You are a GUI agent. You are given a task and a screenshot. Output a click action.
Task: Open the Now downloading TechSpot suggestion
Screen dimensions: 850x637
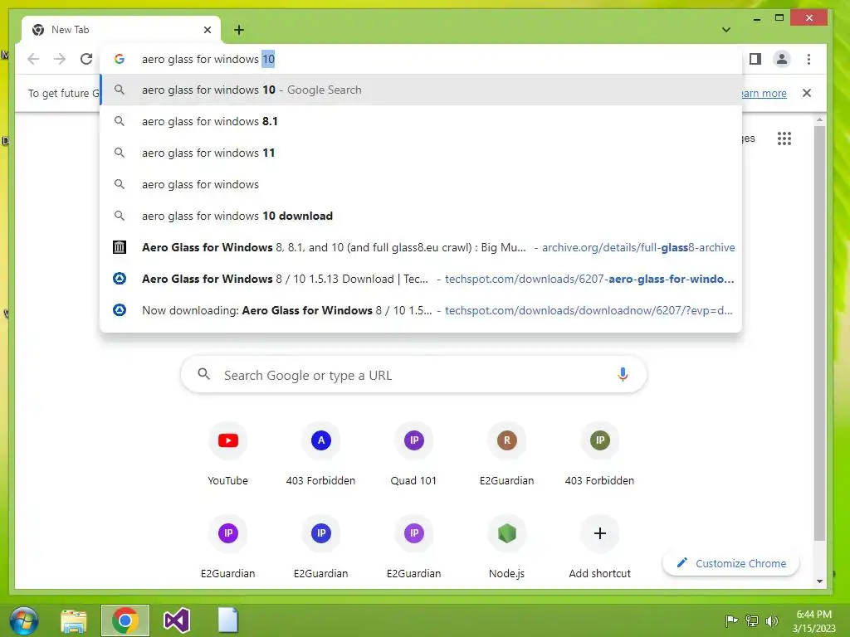tap(421, 310)
